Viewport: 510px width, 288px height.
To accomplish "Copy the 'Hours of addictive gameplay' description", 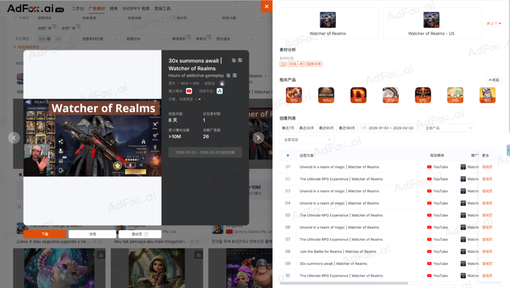I will 229,76.
